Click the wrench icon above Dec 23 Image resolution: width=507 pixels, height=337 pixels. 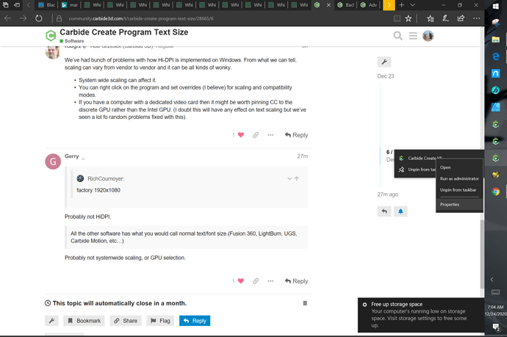point(384,62)
